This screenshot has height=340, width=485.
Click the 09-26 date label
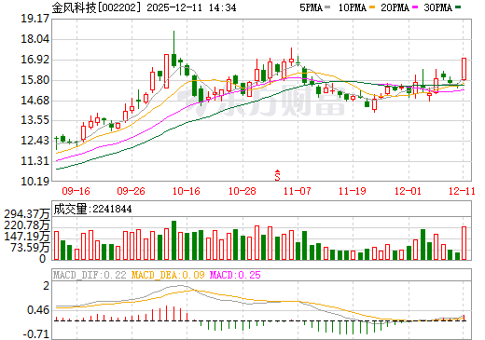coord(131,191)
